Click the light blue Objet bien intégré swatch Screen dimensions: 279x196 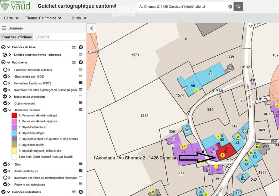14,133
